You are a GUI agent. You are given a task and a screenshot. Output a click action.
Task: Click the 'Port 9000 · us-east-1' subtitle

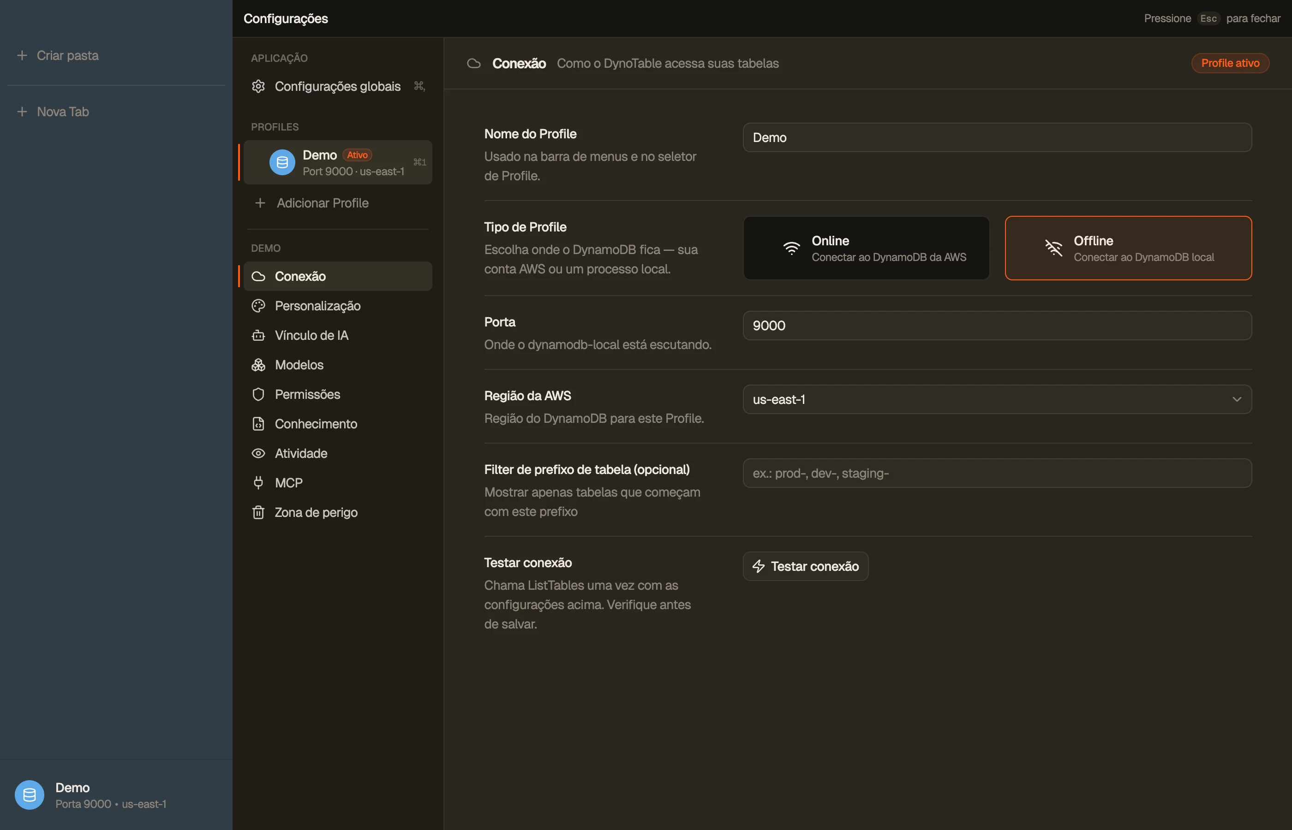pos(353,172)
